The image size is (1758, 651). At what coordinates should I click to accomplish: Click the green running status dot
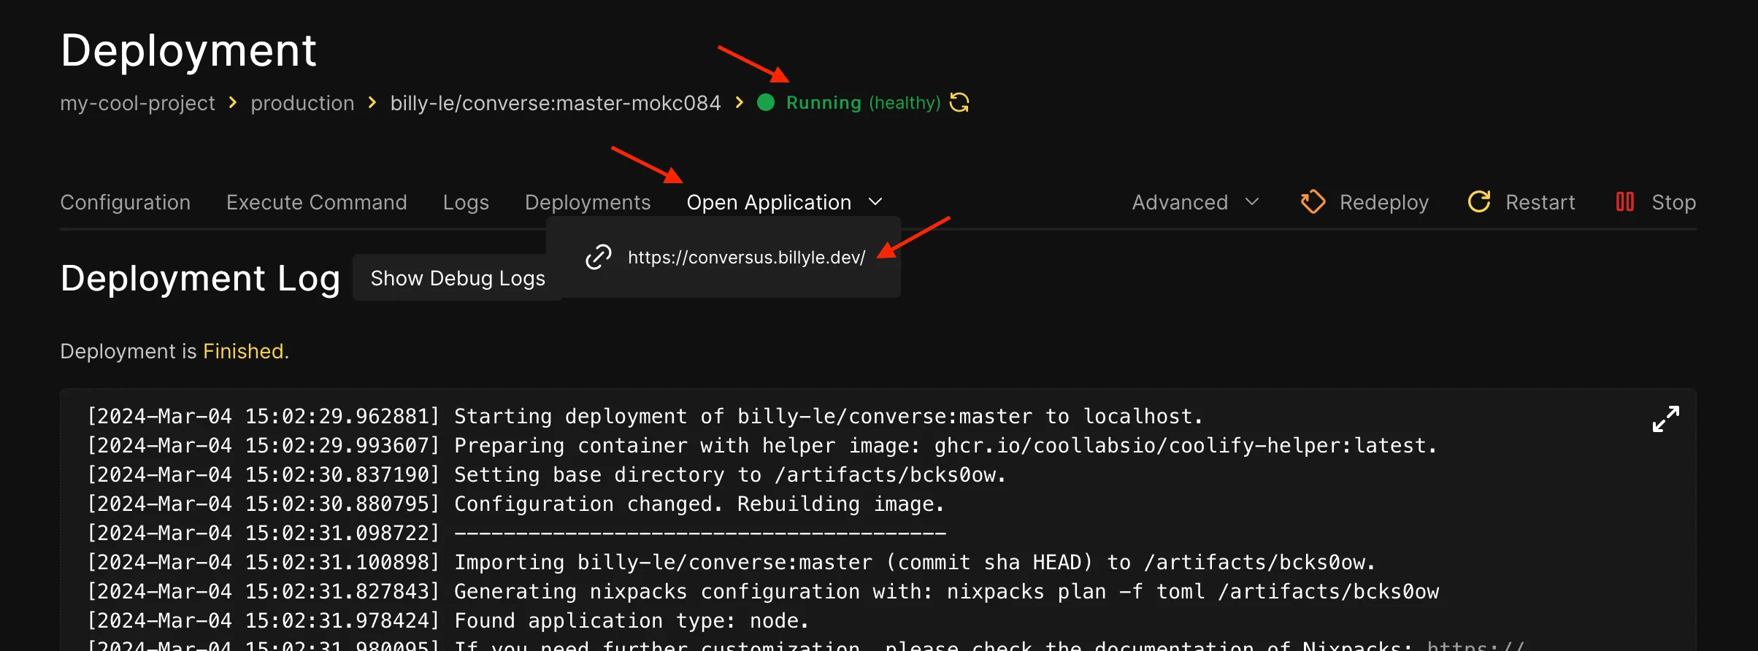(766, 102)
